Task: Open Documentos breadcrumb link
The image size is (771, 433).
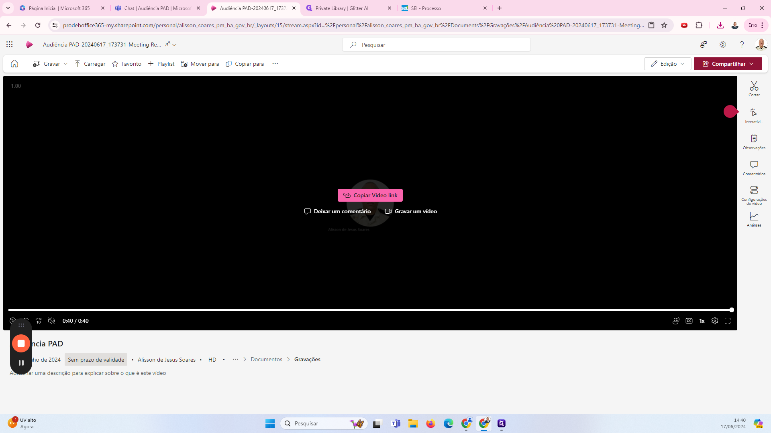Action: click(267, 359)
